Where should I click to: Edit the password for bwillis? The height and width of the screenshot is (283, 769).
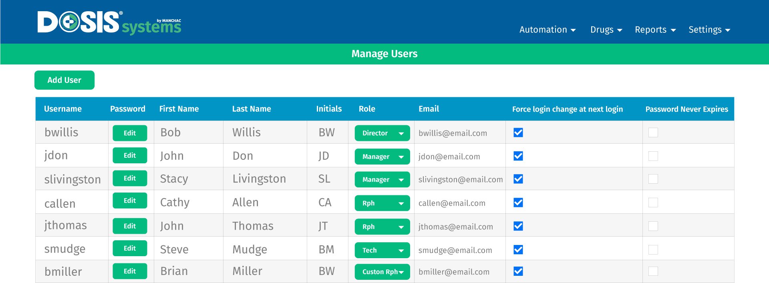pos(130,133)
